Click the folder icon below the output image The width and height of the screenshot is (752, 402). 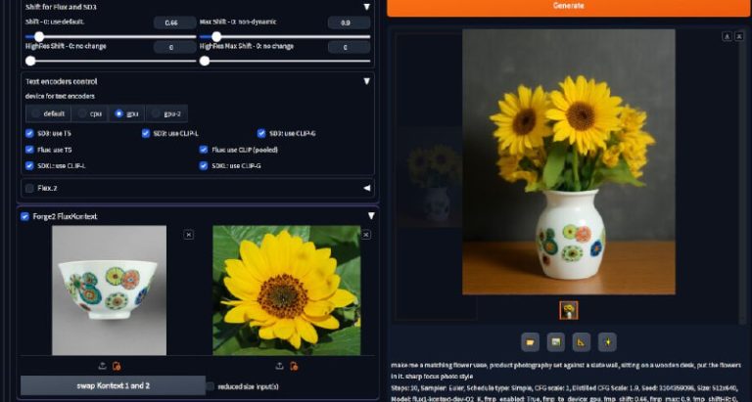click(531, 341)
